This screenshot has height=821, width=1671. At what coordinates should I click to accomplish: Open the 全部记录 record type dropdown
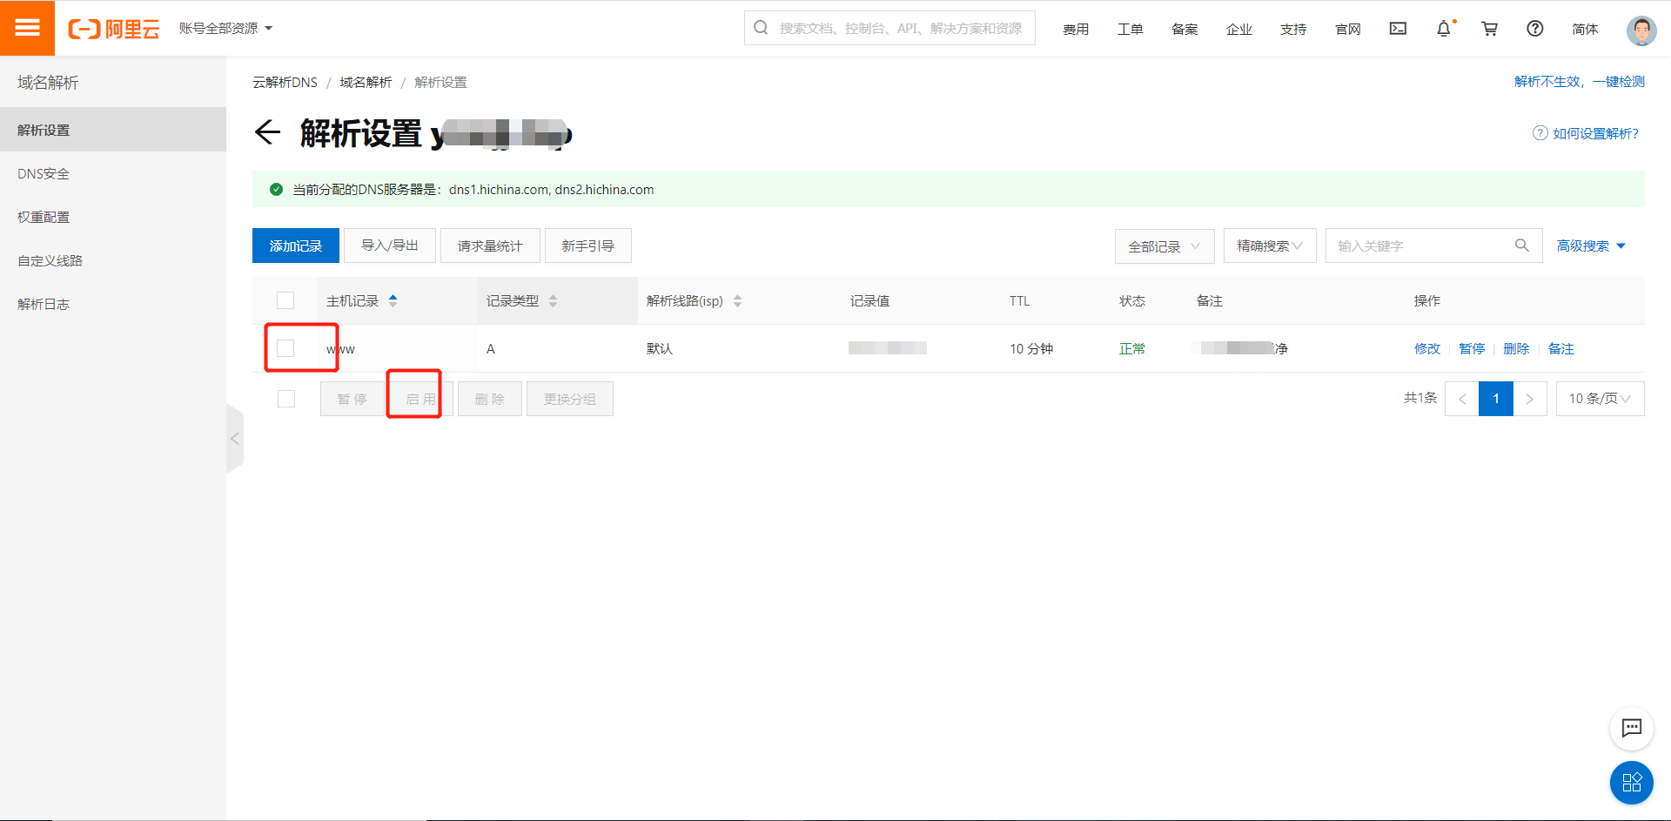pos(1164,246)
